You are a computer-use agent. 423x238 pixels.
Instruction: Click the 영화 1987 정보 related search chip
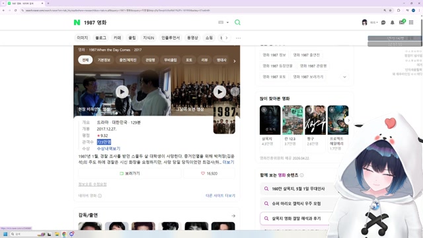[x=274, y=55]
